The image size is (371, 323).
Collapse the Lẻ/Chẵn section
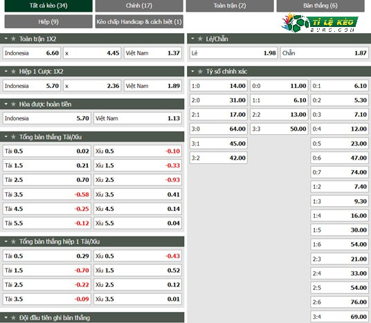[x=192, y=39]
